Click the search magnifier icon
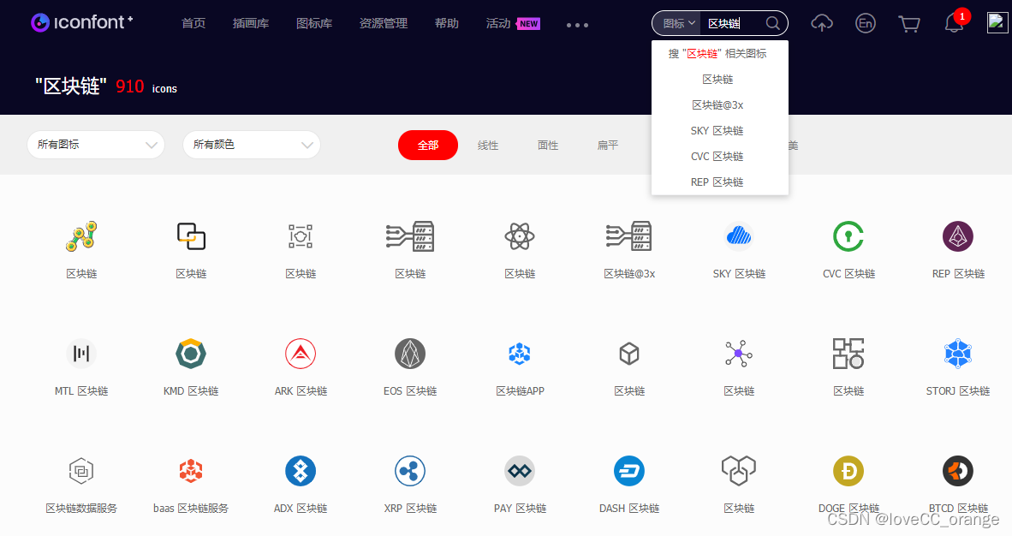 pos(772,24)
